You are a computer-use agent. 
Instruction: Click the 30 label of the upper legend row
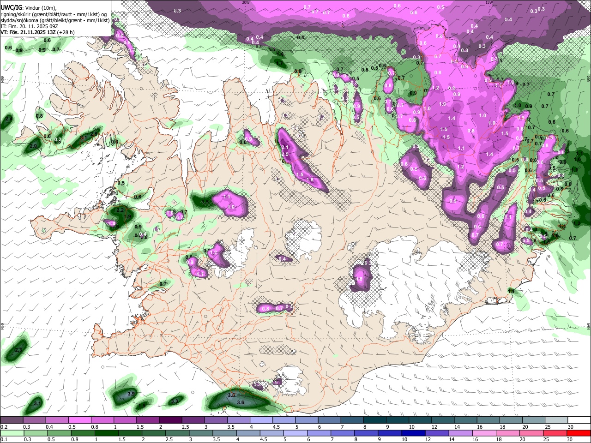[570, 427]
